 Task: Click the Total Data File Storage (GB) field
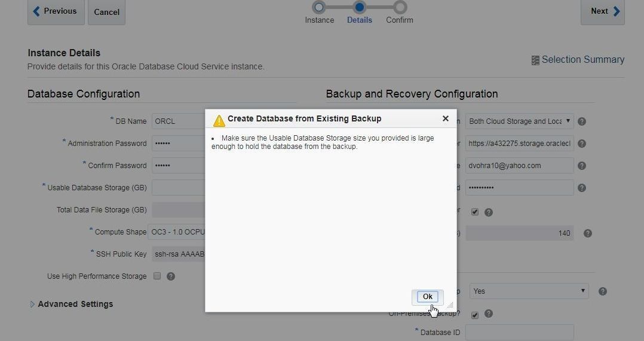click(179, 210)
